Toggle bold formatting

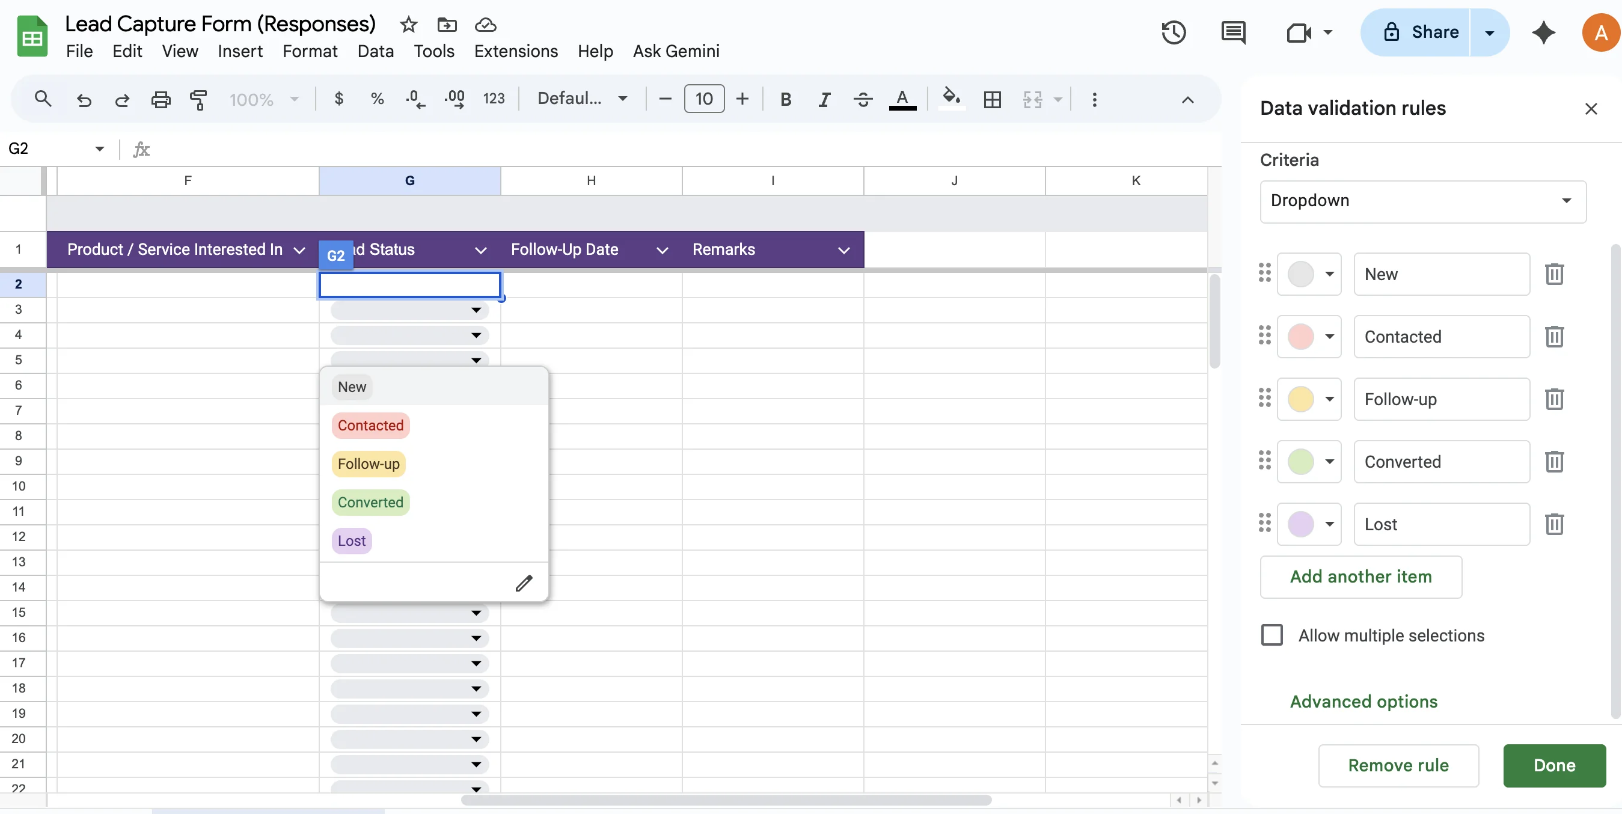click(x=785, y=99)
